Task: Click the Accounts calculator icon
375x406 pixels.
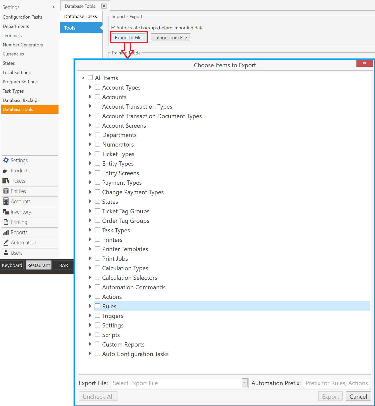Action: [x=6, y=201]
